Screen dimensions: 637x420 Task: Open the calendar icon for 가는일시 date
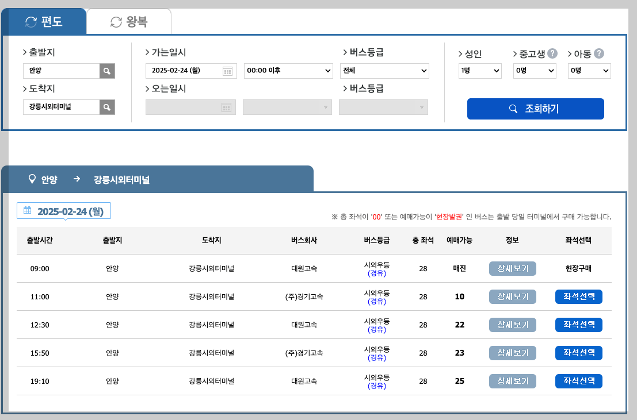228,71
